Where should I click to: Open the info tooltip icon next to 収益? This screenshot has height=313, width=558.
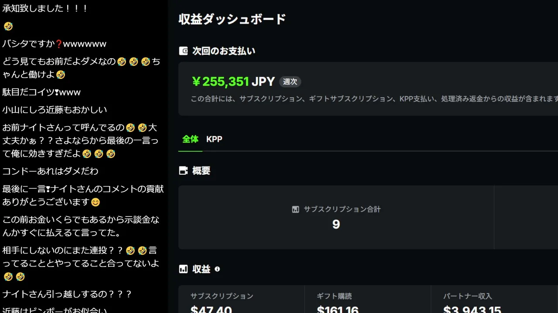click(x=217, y=269)
